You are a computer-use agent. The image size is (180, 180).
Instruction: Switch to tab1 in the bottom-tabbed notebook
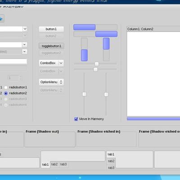tap(45, 165)
